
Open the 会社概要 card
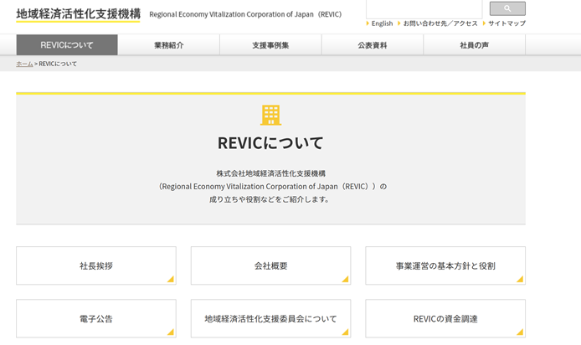(x=270, y=265)
